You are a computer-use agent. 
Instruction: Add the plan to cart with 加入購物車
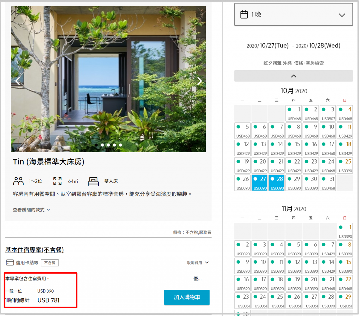point(187,297)
